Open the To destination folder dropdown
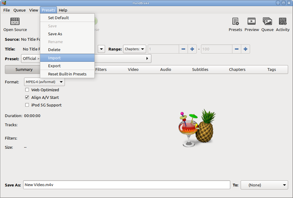293x198 pixels. pyautogui.click(x=264, y=185)
